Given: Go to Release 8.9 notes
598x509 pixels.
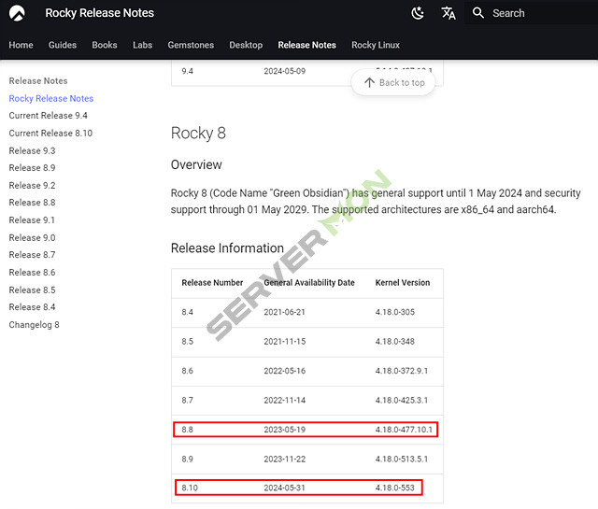Looking at the screenshot, I should click(32, 168).
